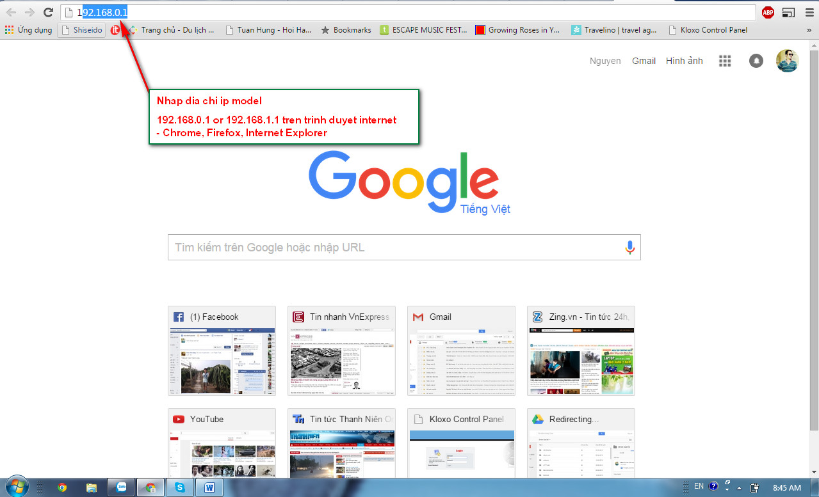Screen dimensions: 819x497
Task: Open the ESCAPE MUSIC FEST bookmark
Action: click(423, 30)
